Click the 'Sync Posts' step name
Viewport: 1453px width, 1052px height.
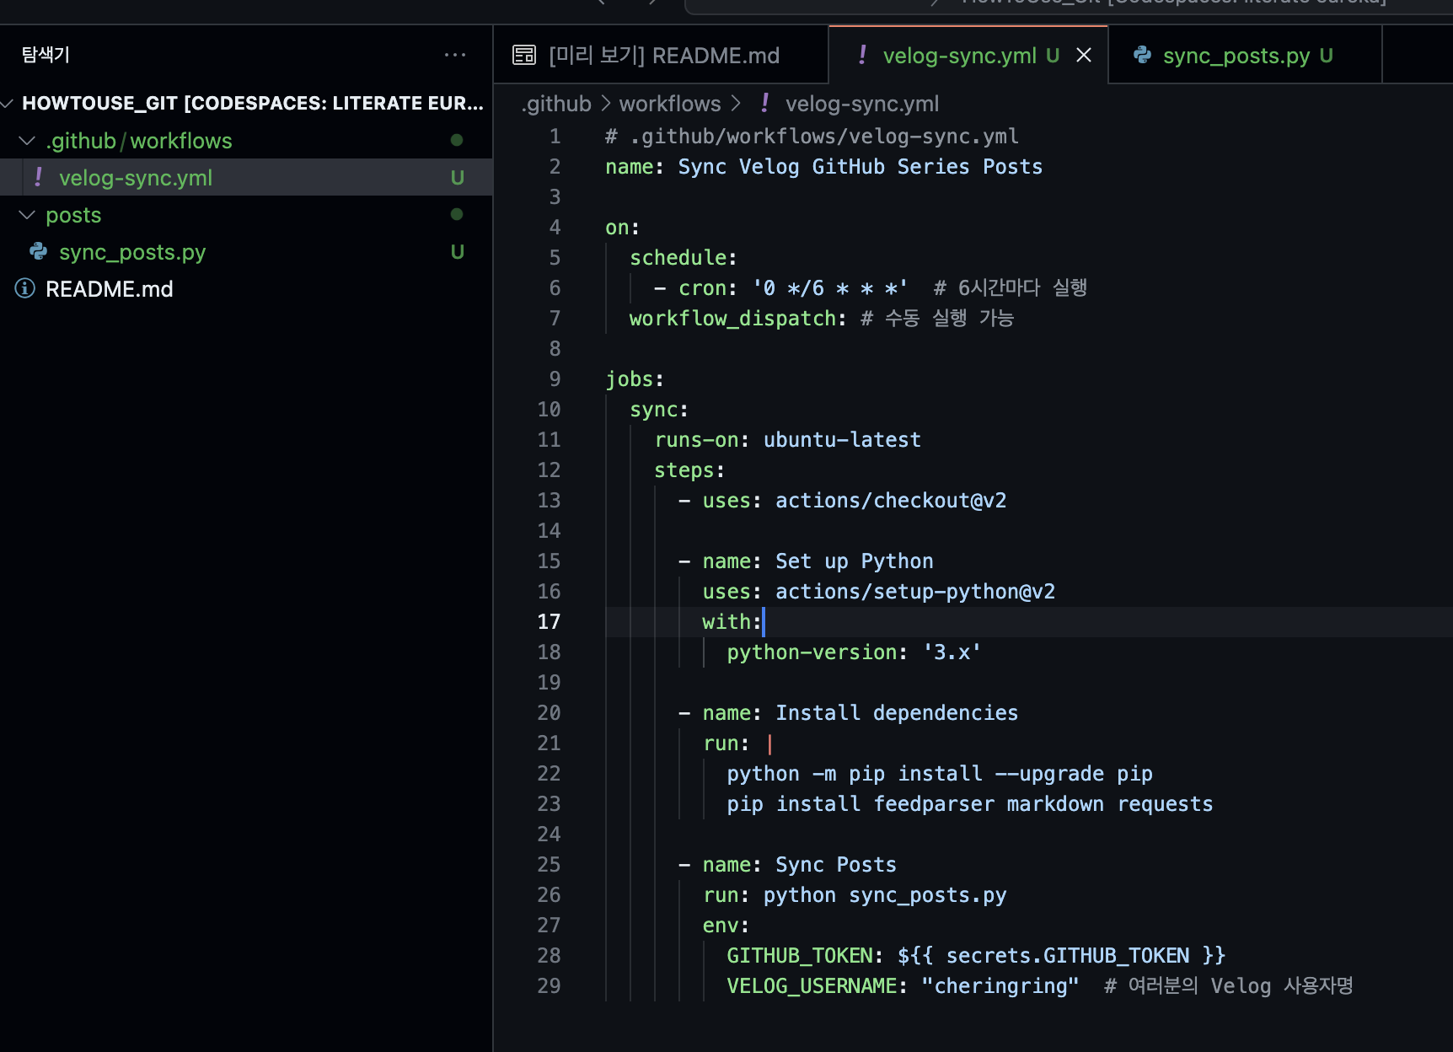[x=836, y=864]
